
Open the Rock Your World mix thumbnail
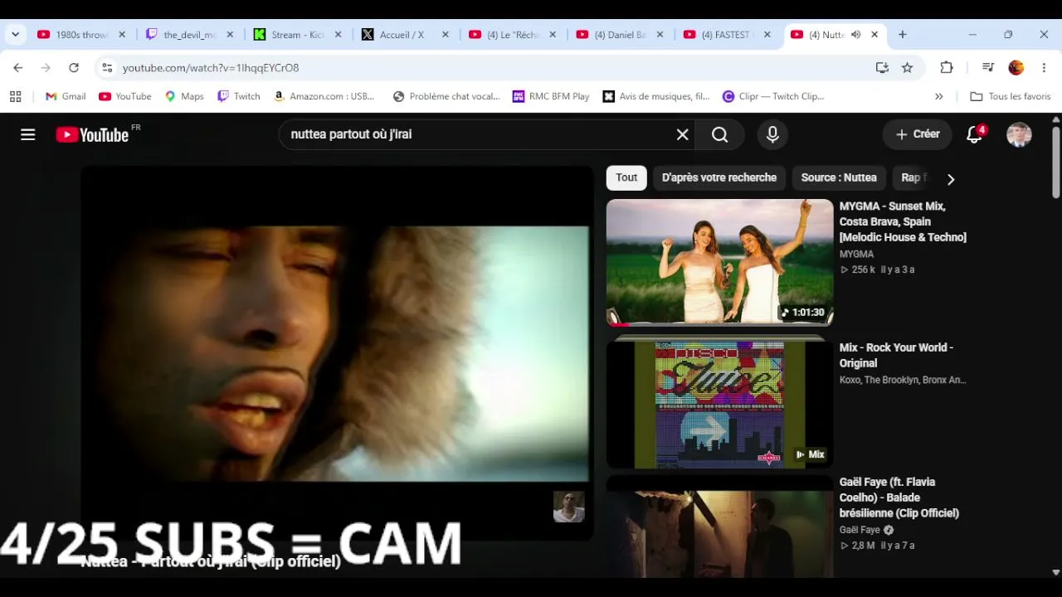pos(719,404)
